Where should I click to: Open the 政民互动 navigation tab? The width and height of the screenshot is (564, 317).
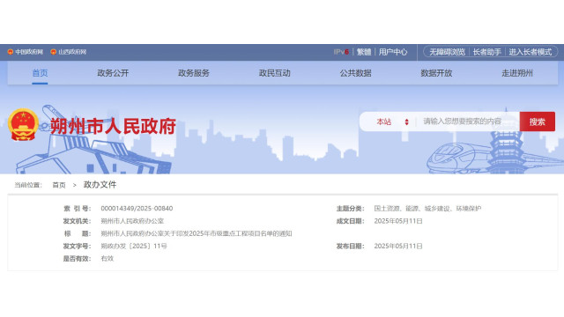coord(275,73)
